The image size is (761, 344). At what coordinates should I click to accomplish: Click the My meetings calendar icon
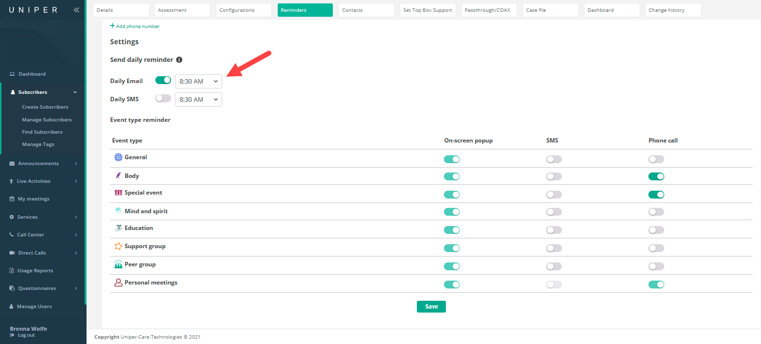click(12, 199)
